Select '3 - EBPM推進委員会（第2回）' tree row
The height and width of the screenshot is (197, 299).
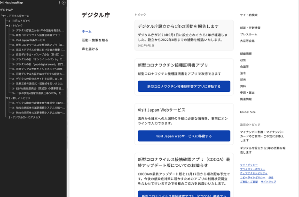pyautogui.click(x=38, y=89)
